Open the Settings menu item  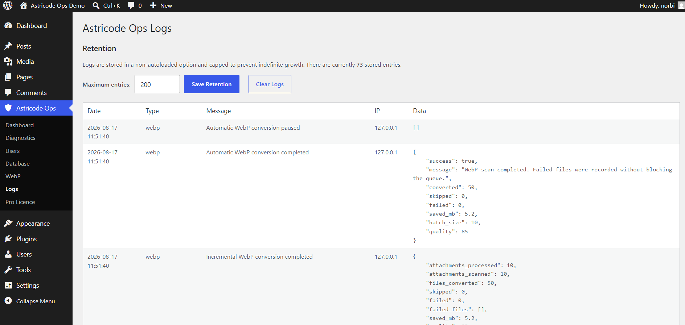(x=36, y=286)
